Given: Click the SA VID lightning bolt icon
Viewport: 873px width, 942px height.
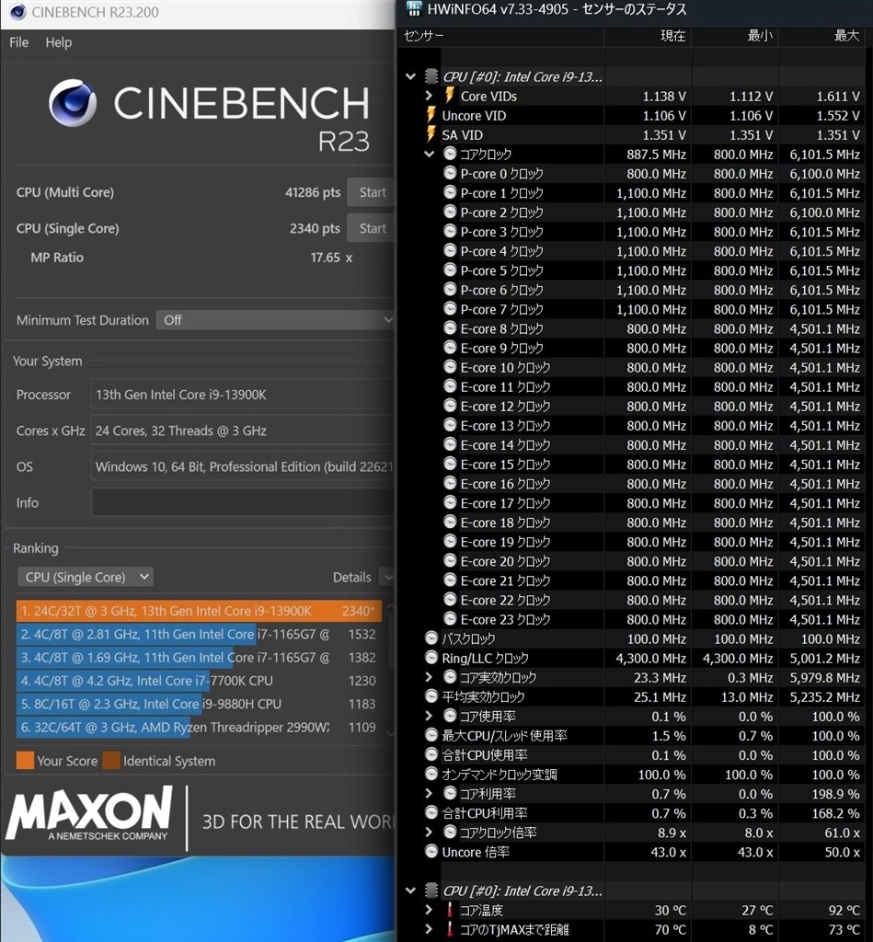Looking at the screenshot, I should click(x=431, y=134).
